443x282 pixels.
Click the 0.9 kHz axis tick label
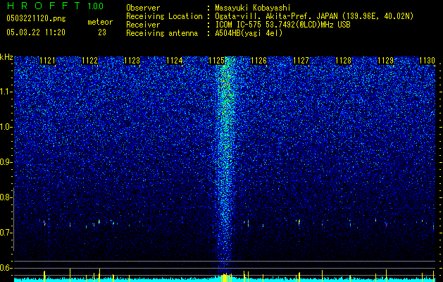click(x=5, y=162)
